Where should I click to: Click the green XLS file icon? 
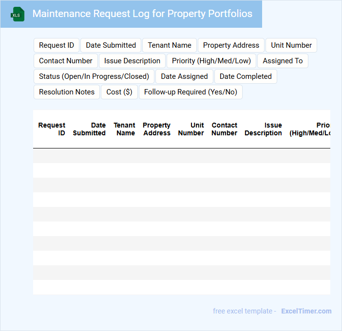(x=18, y=14)
